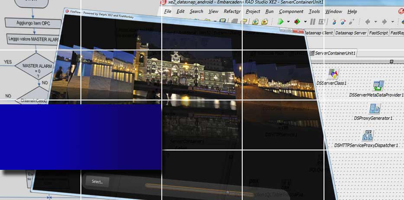This screenshot has height=200, width=404.
Task: Click the Run Without Debugging icon
Action: (x=297, y=21)
